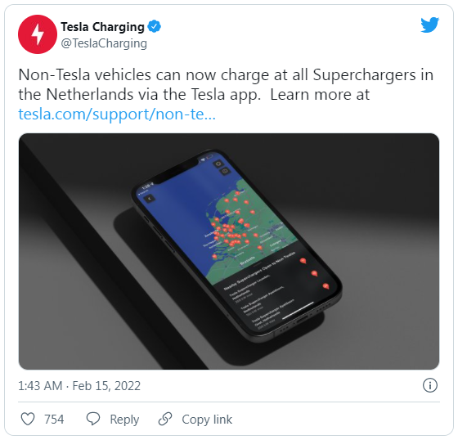Open the Tesla Charging profile name
458x440 pixels.
(x=102, y=27)
